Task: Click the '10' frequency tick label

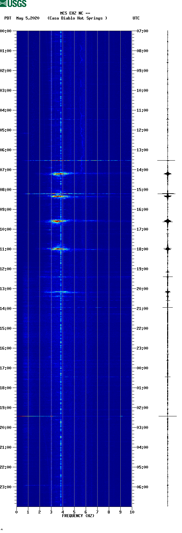Action: coord(132,512)
